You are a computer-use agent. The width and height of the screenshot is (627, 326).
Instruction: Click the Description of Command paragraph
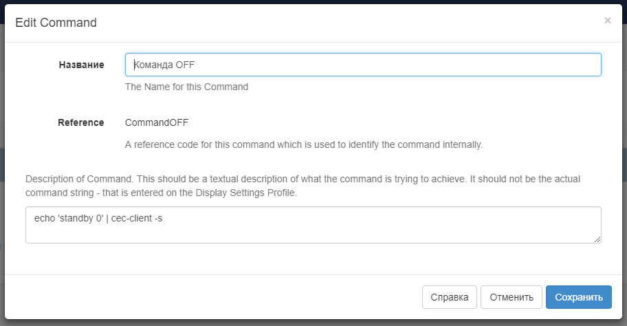pos(302,186)
